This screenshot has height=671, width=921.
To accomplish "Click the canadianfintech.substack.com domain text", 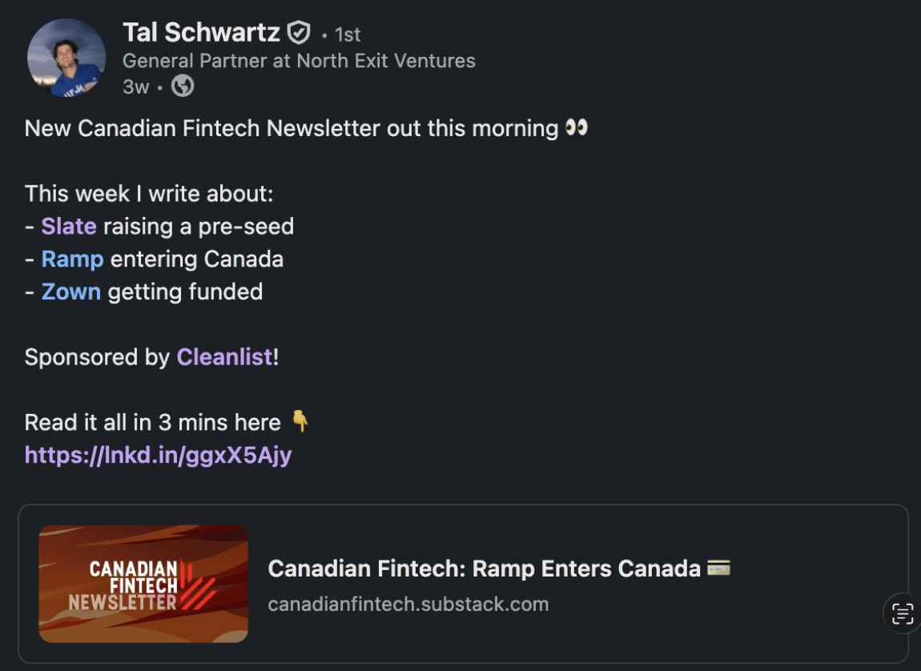I will coord(408,604).
